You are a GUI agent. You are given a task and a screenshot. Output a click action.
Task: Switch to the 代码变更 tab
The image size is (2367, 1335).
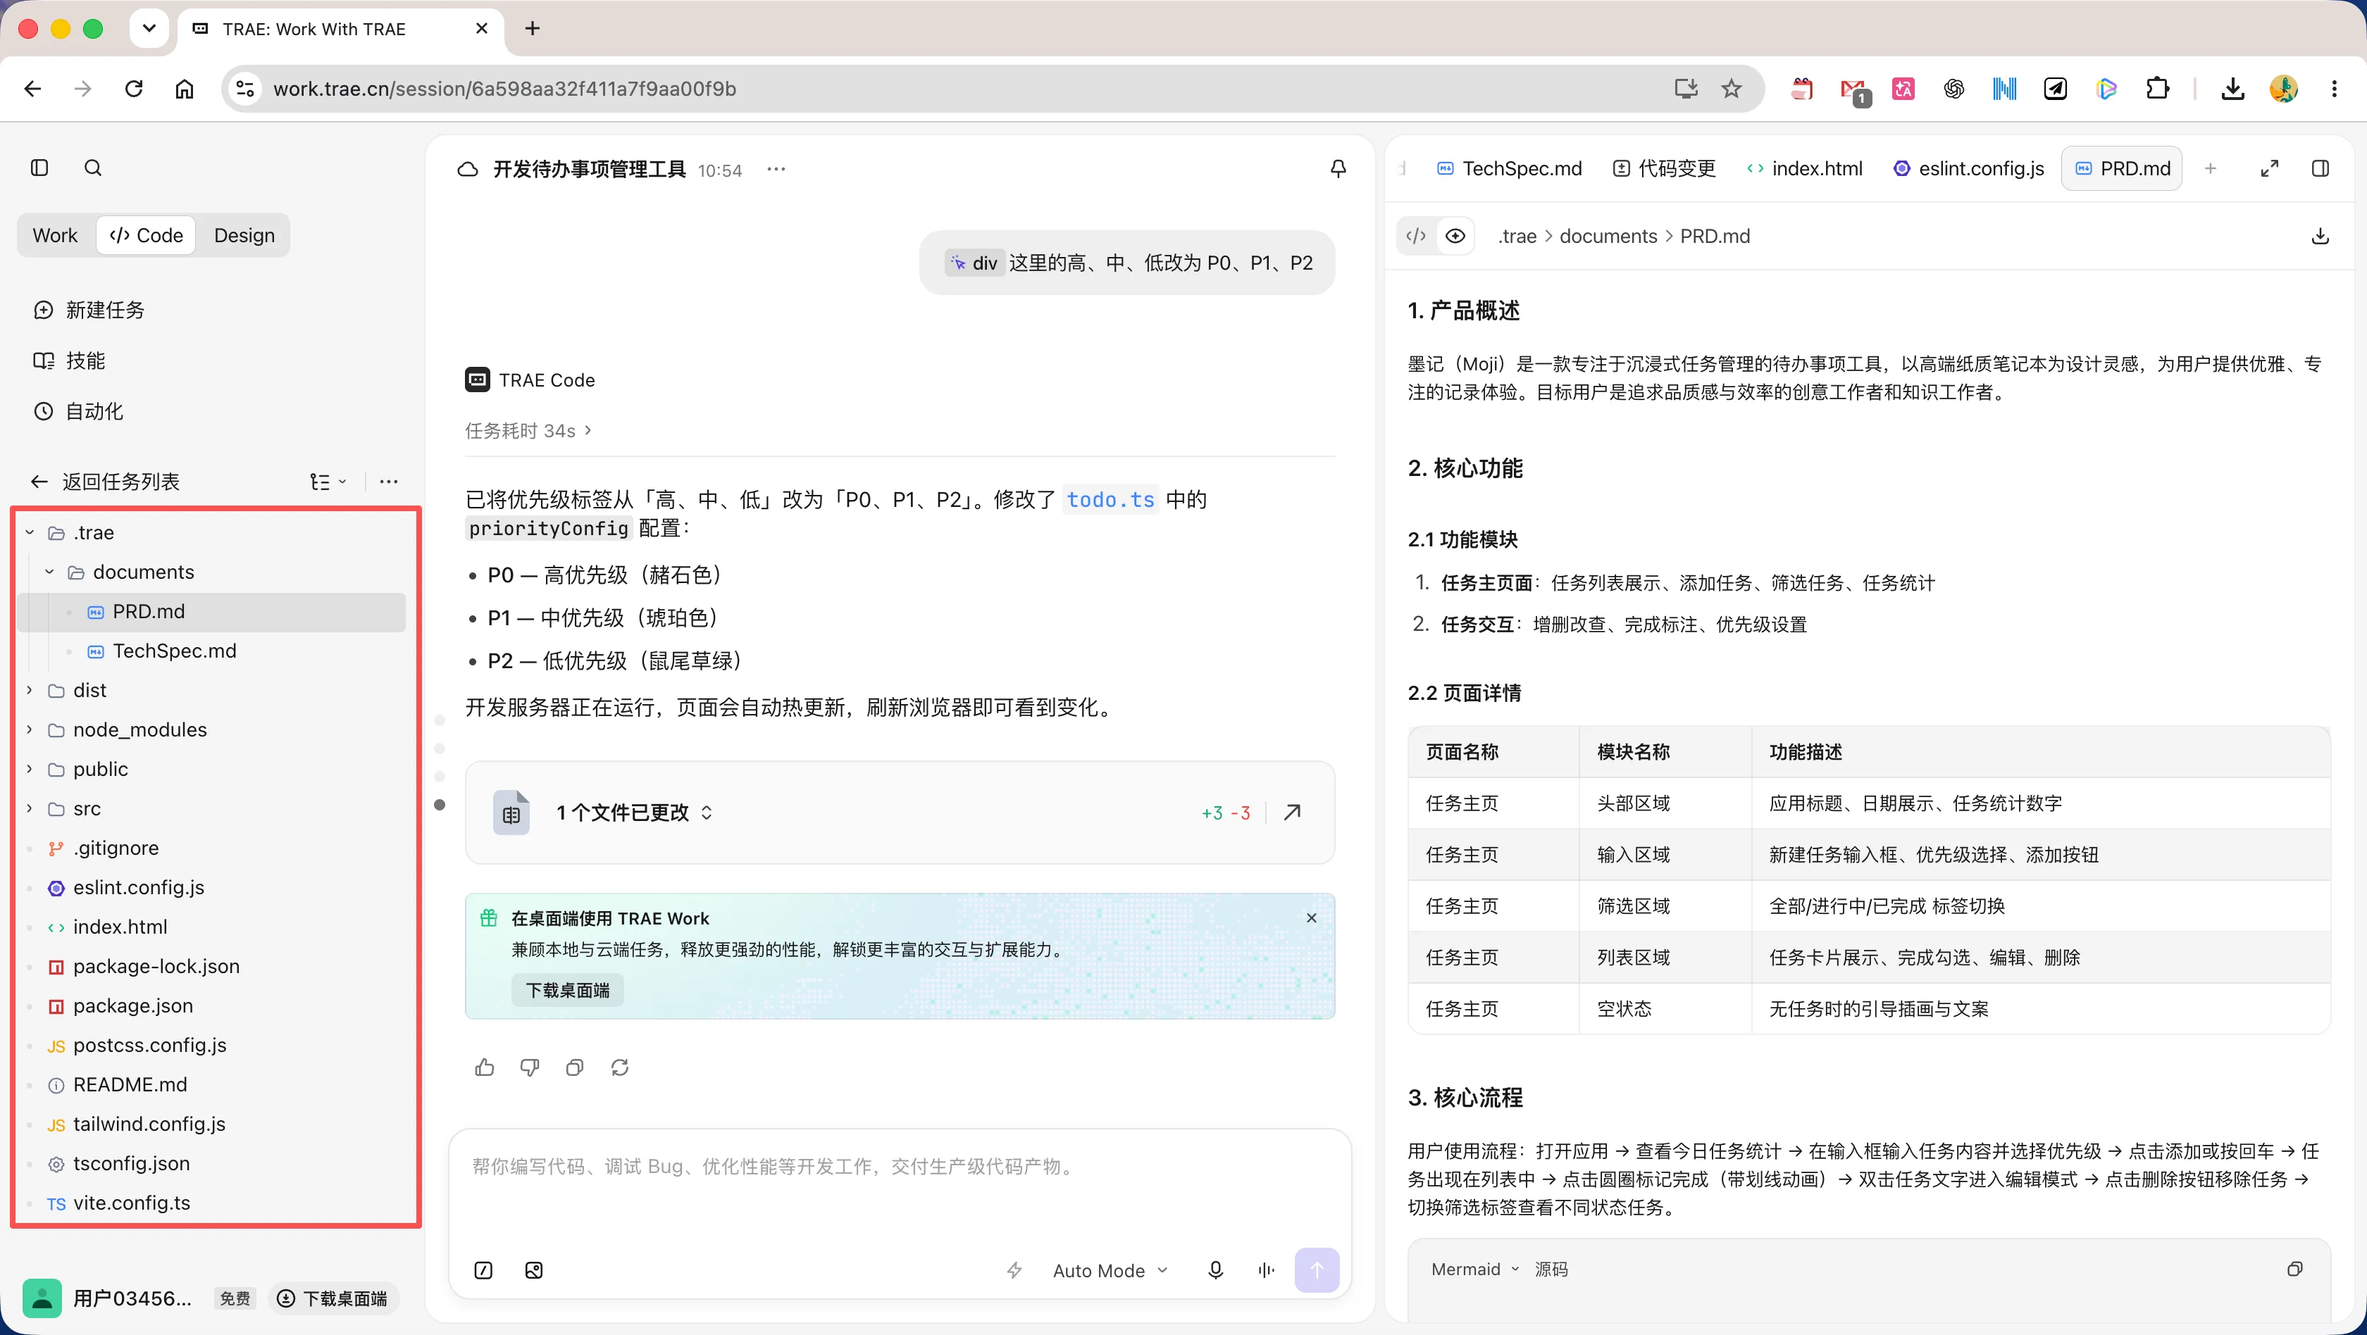[1664, 169]
